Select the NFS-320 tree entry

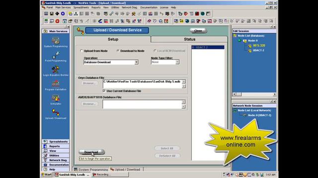click(259, 45)
